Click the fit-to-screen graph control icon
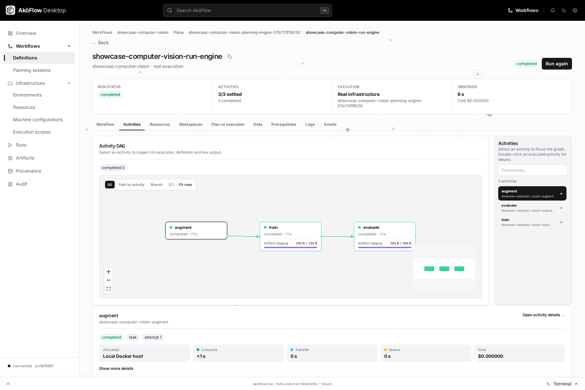The width and height of the screenshot is (585, 390). point(109,289)
